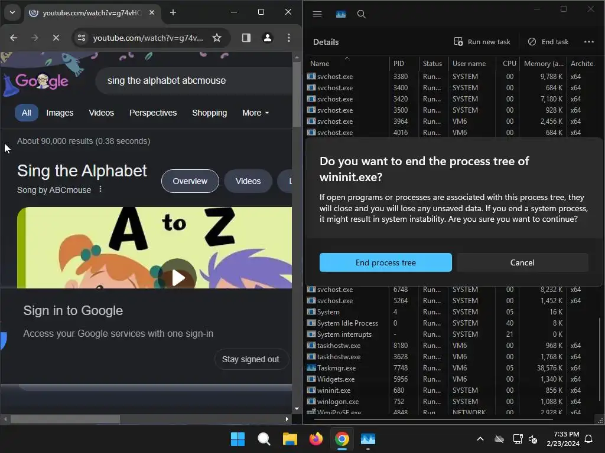This screenshot has height=453, width=605.
Task: Select the wininit.exe process row
Action: [451, 390]
